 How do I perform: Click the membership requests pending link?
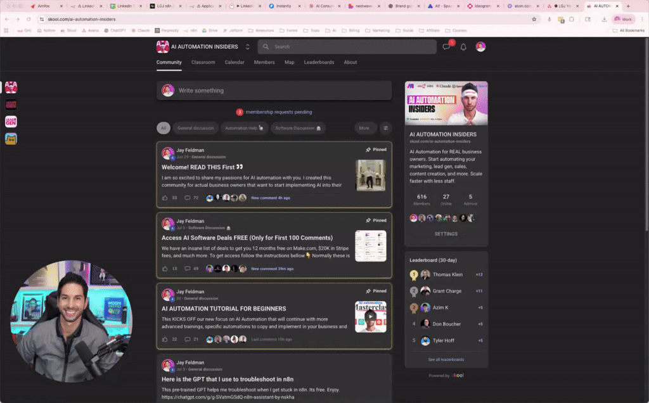(279, 112)
